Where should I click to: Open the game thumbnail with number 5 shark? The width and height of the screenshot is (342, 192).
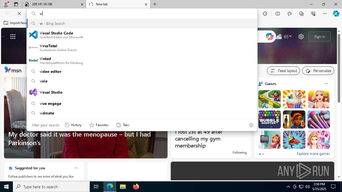pos(294,140)
